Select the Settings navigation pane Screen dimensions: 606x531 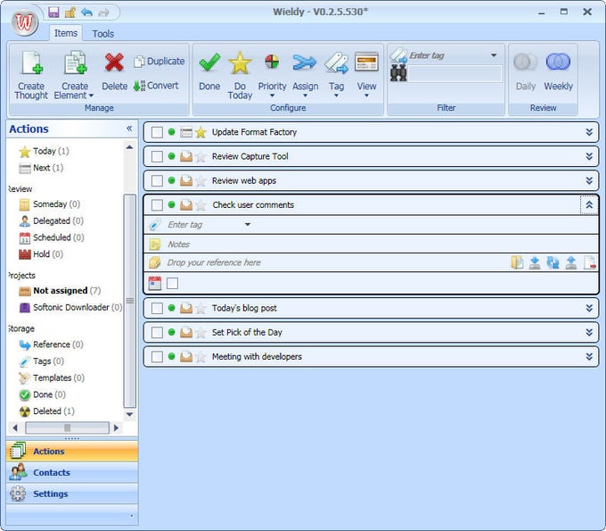(x=72, y=494)
